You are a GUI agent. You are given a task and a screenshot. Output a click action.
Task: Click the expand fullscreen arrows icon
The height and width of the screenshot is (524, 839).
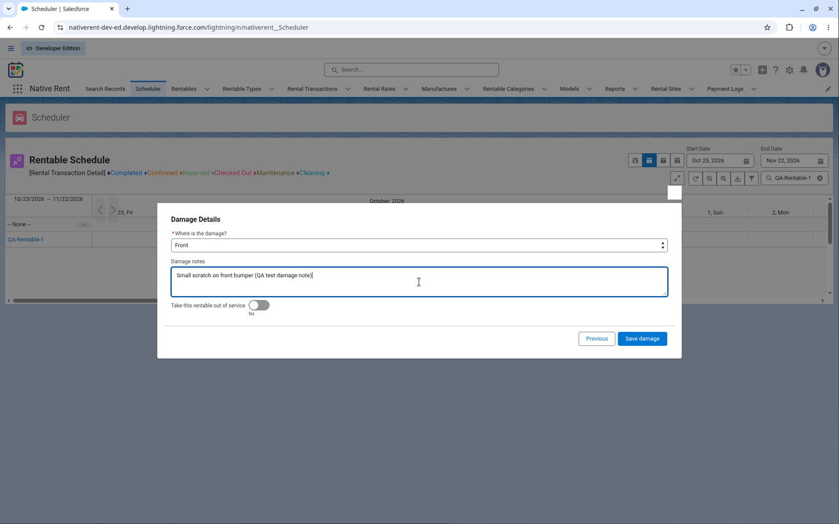click(677, 178)
